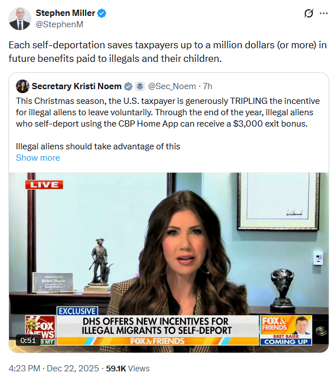Open the 59.1K Views count
This screenshot has width=336, height=381.
click(127, 369)
